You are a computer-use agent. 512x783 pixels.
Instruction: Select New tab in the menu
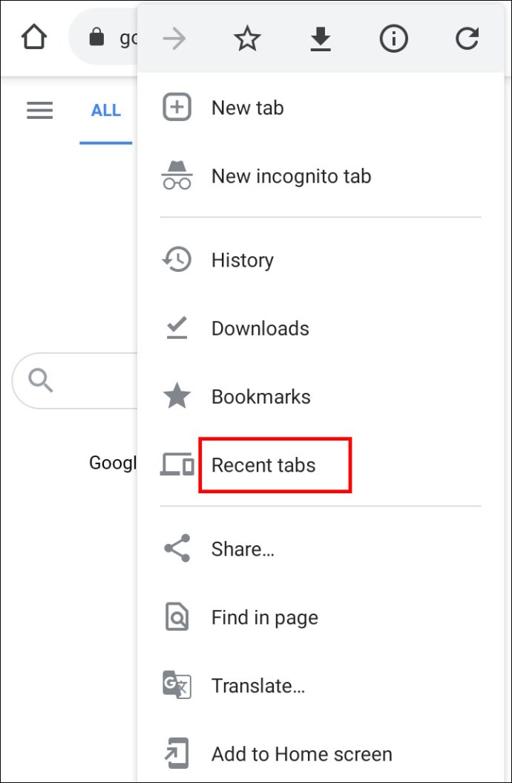(247, 107)
